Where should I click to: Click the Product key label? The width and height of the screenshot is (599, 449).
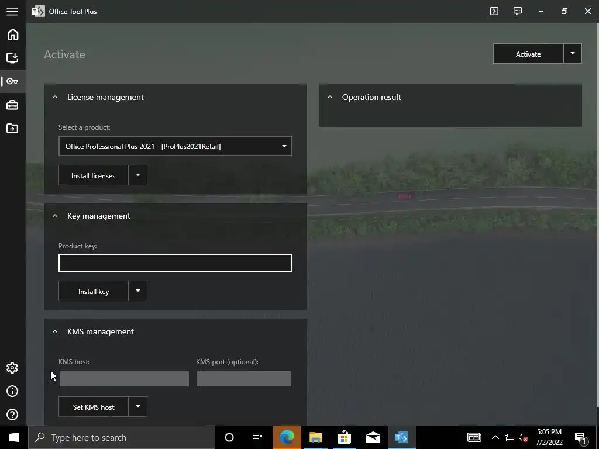coord(78,246)
